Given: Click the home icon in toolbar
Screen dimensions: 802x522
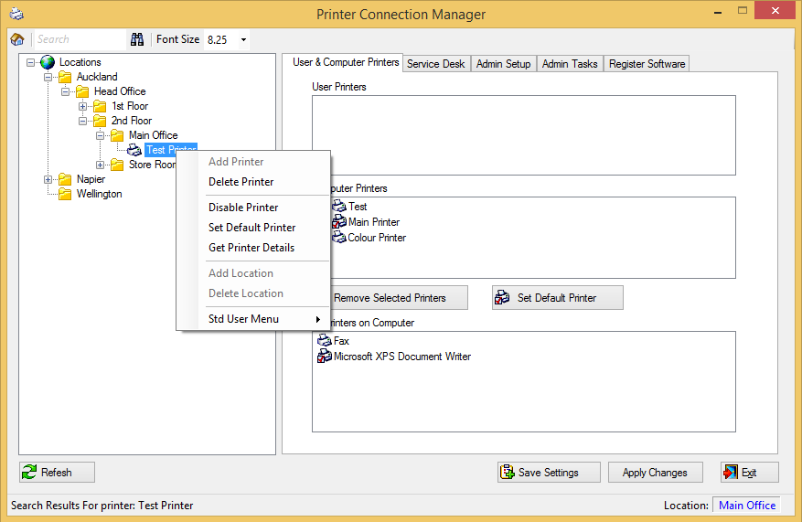Looking at the screenshot, I should click(x=17, y=39).
